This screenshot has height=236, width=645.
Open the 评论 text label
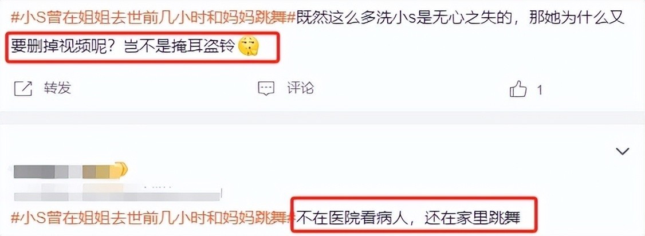pyautogui.click(x=300, y=88)
